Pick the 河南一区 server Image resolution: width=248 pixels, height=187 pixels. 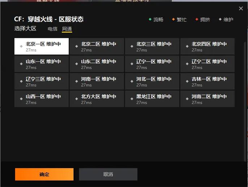(x=97, y=81)
